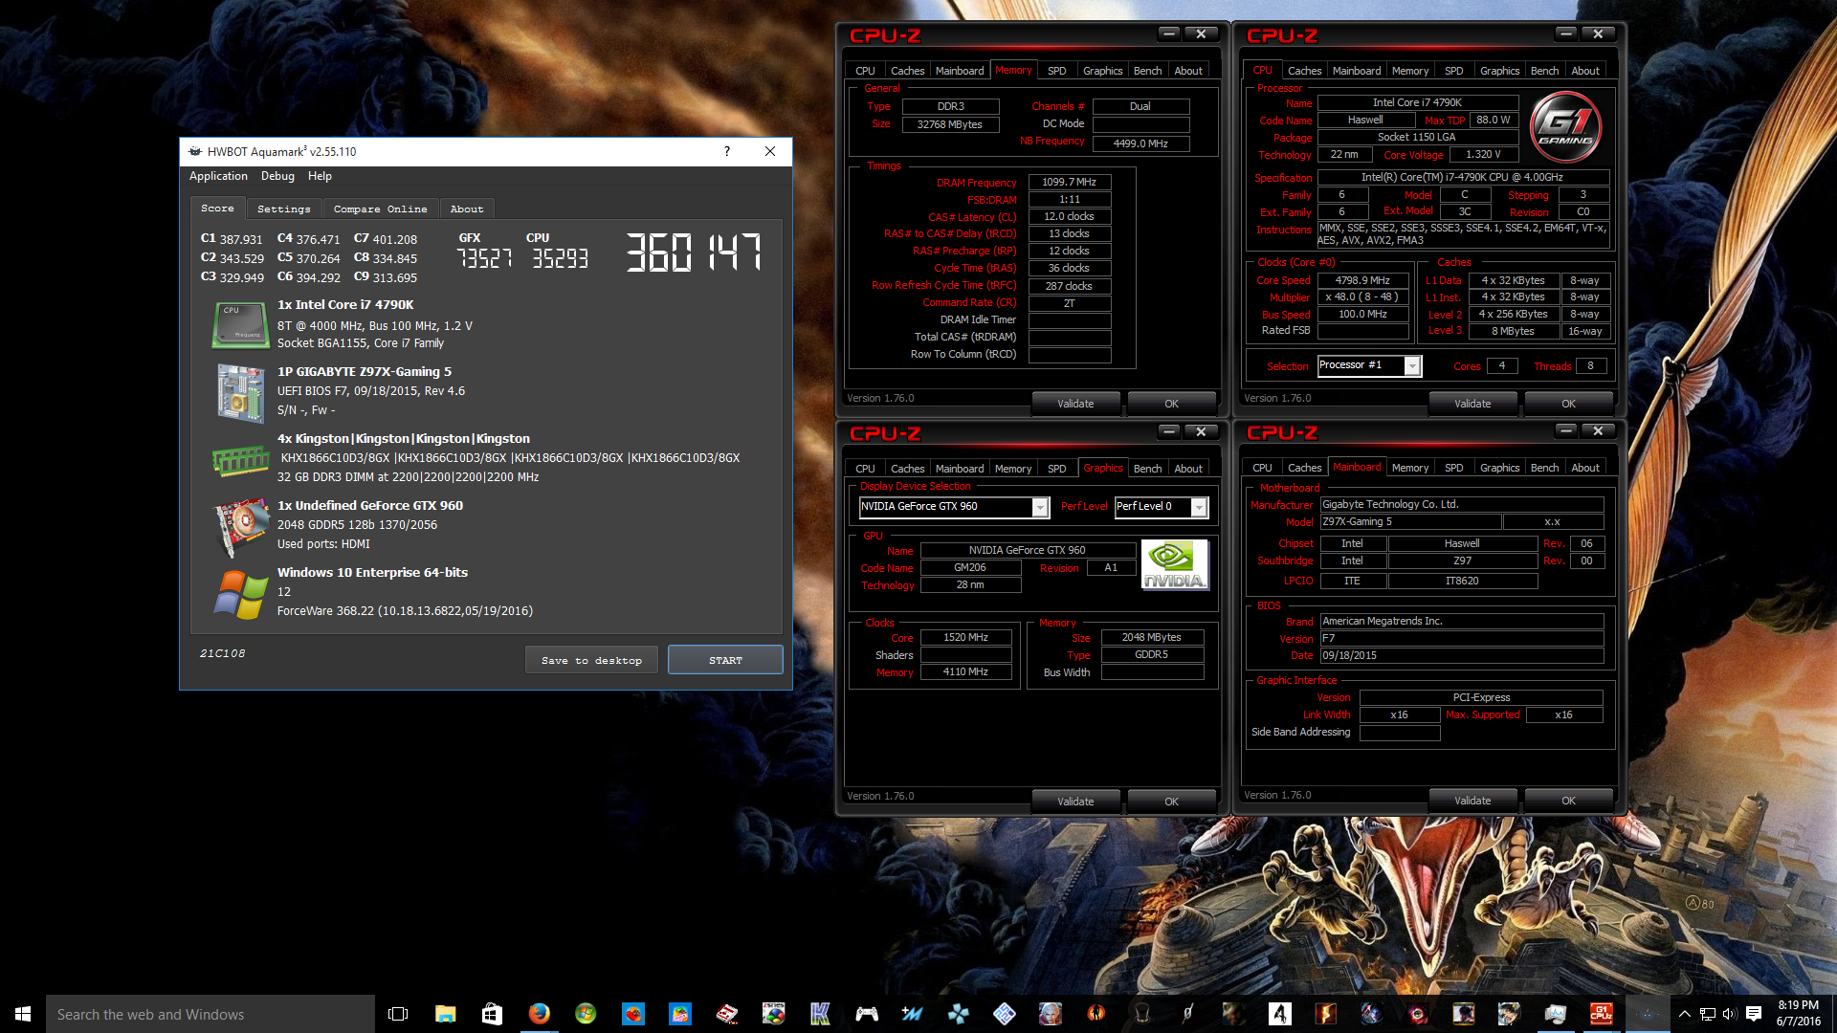Select the Score tab in Aquamark

tap(217, 208)
